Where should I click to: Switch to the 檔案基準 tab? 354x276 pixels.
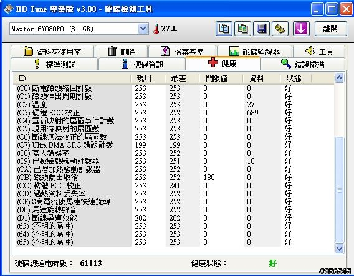(x=182, y=52)
